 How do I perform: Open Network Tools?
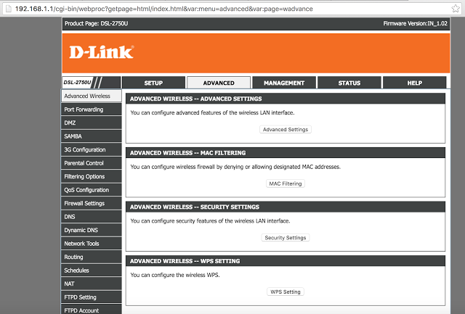point(92,244)
